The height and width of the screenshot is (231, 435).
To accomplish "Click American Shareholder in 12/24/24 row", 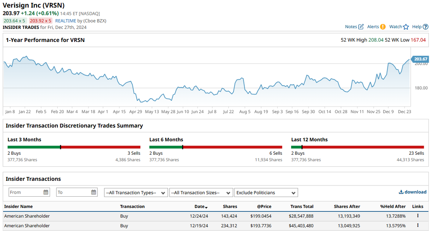I will point(27,216).
